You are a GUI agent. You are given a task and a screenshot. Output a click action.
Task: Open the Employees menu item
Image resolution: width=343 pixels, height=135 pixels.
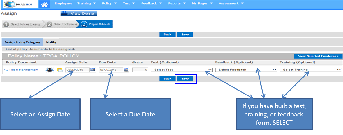63,3
